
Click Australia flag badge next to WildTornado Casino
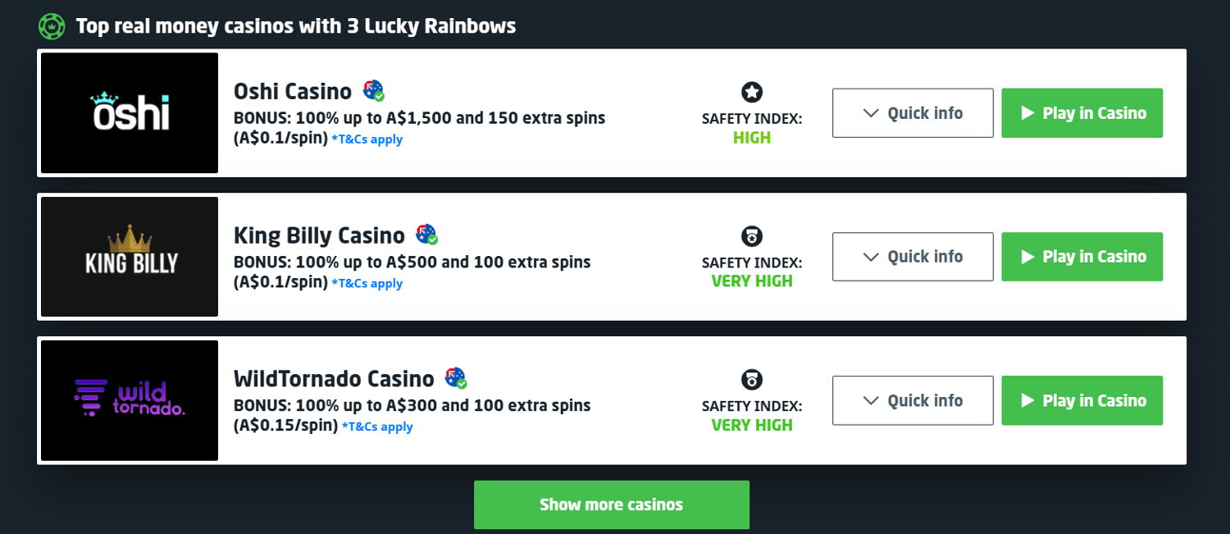pos(456,378)
